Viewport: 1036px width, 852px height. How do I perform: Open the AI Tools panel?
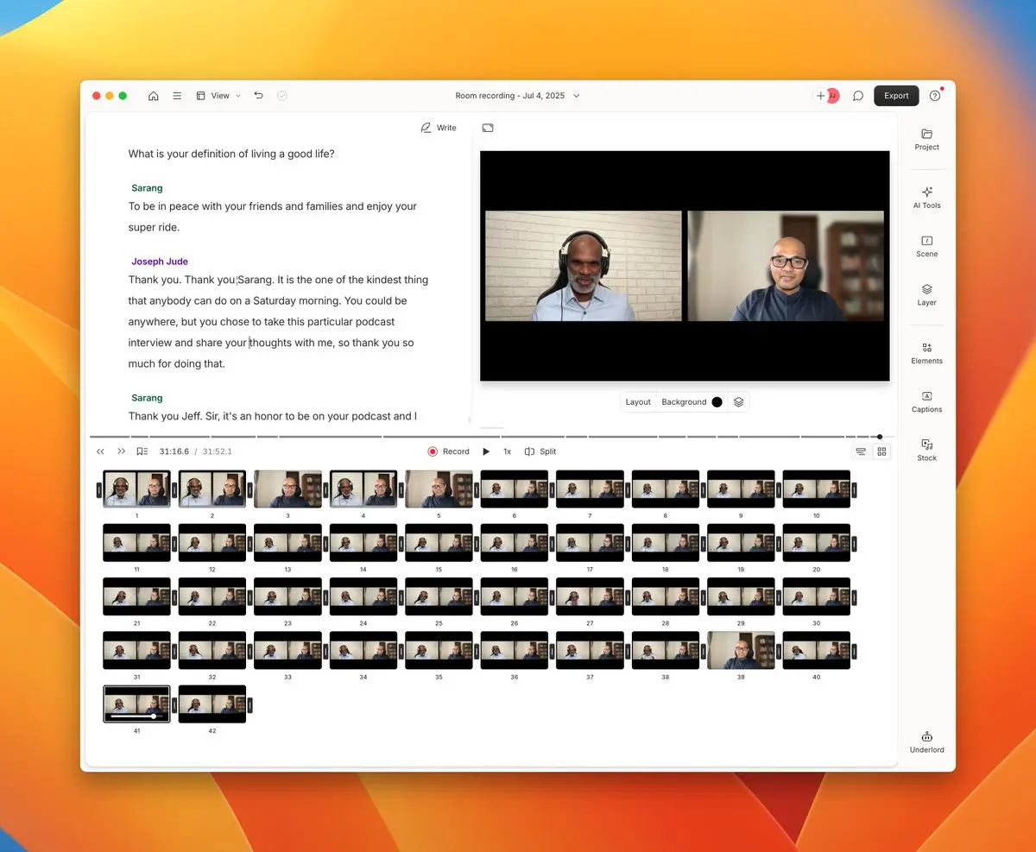point(926,197)
